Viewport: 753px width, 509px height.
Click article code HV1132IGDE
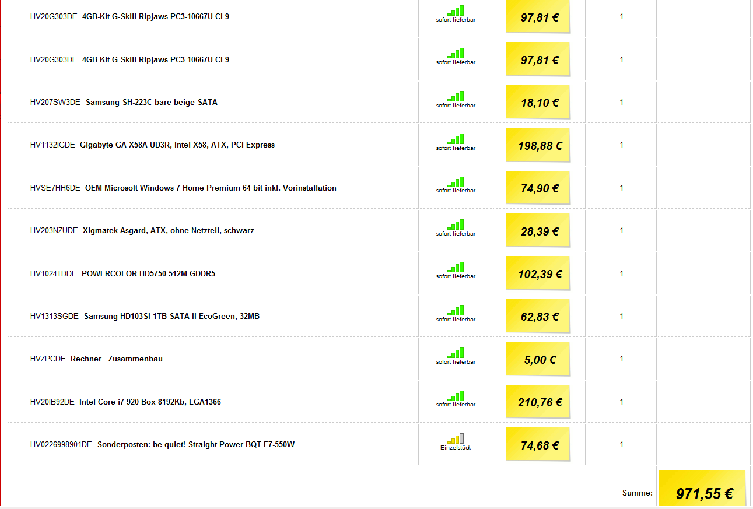[52, 145]
